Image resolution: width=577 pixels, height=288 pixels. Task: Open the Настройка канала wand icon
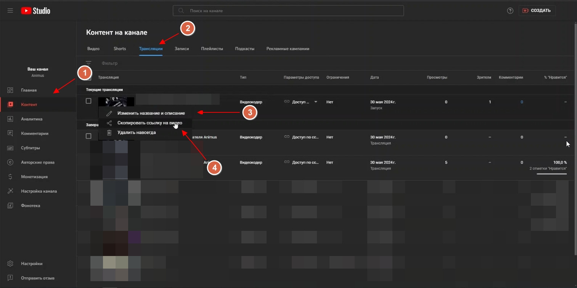[10, 191]
